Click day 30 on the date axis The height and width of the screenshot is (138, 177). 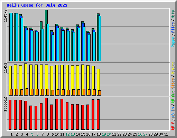[161, 134]
